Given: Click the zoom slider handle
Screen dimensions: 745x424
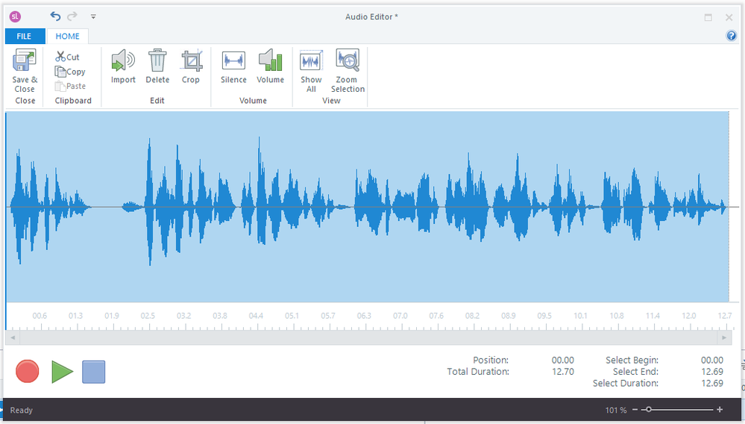Looking at the screenshot, I should 649,410.
